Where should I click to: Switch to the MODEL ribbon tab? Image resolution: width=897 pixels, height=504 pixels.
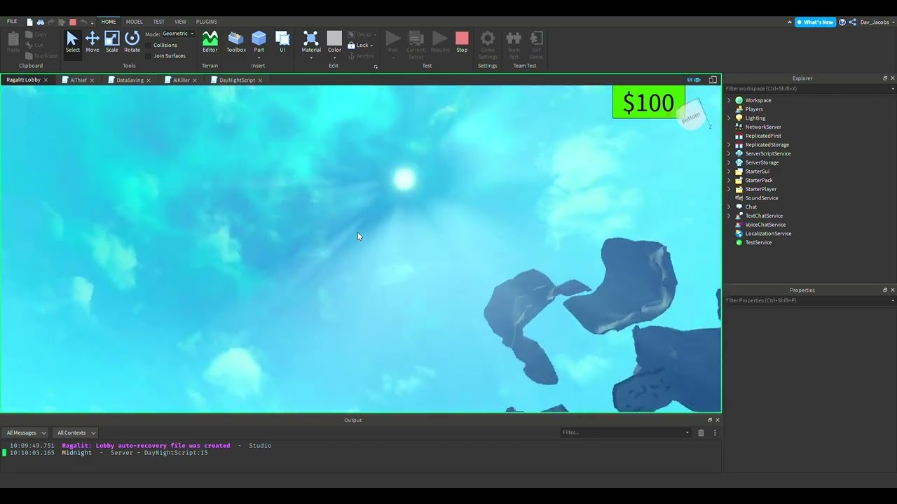pyautogui.click(x=134, y=22)
